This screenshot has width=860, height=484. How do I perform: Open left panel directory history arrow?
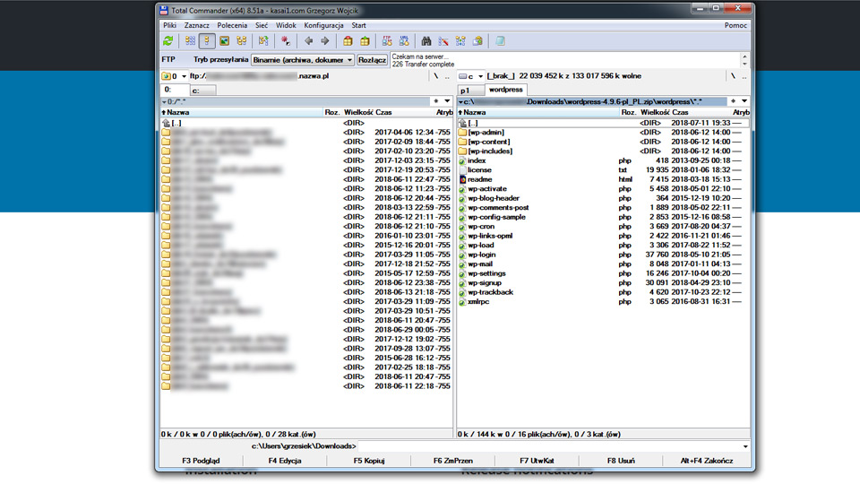tap(448, 101)
